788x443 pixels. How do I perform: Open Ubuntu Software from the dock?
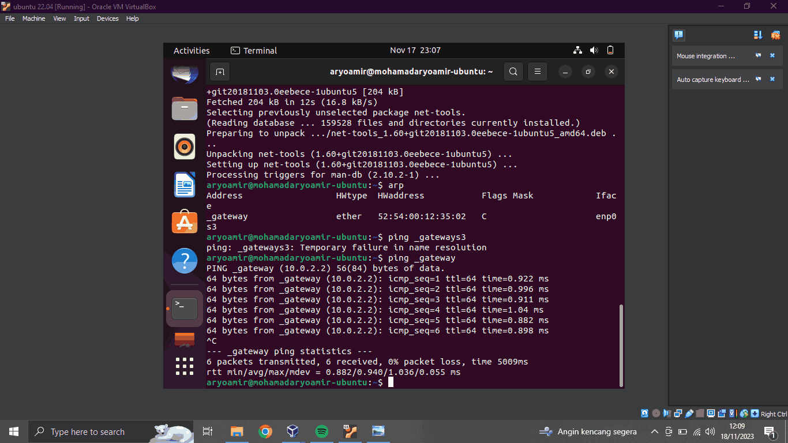tap(185, 222)
